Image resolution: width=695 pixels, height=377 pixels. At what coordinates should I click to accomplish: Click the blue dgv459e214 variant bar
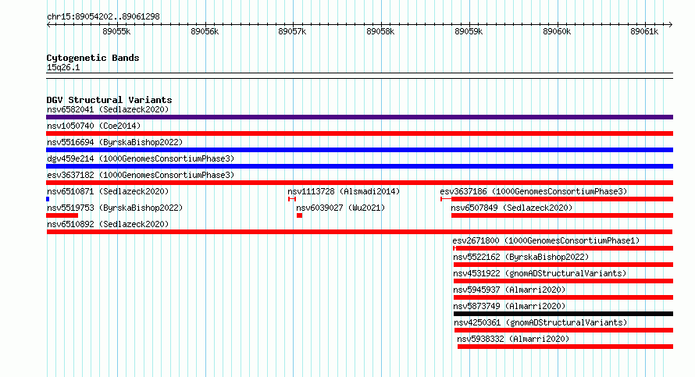click(359, 166)
